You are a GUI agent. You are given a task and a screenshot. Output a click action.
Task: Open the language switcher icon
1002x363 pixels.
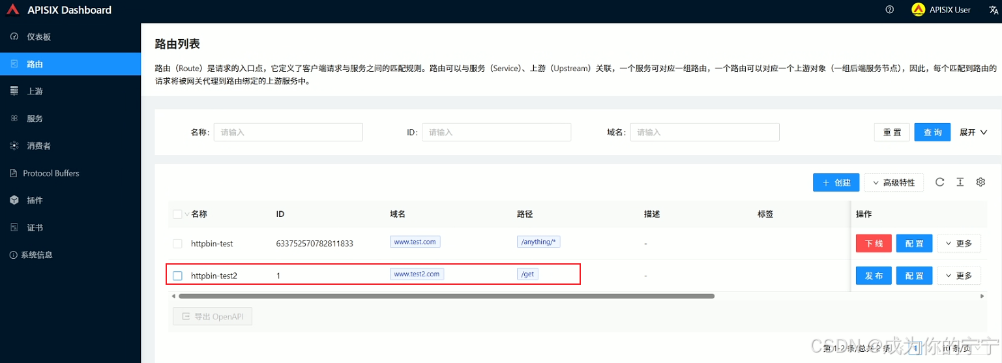(x=994, y=10)
